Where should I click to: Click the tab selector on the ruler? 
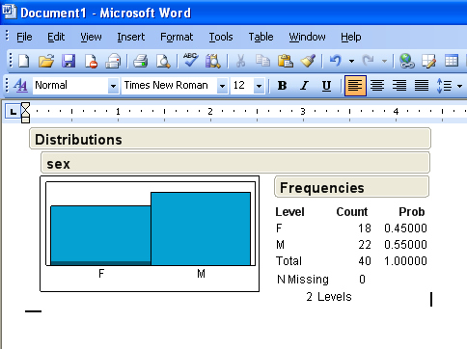[x=13, y=112]
